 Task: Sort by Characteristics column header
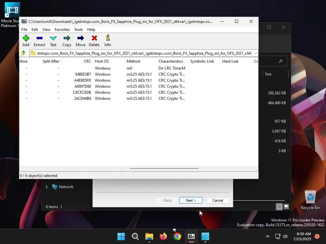(172, 61)
